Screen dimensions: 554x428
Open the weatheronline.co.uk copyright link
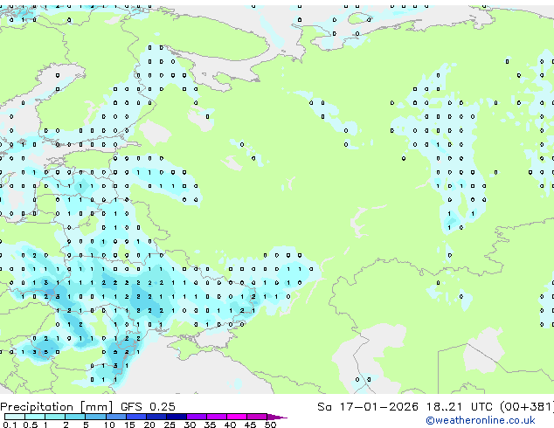click(x=481, y=420)
